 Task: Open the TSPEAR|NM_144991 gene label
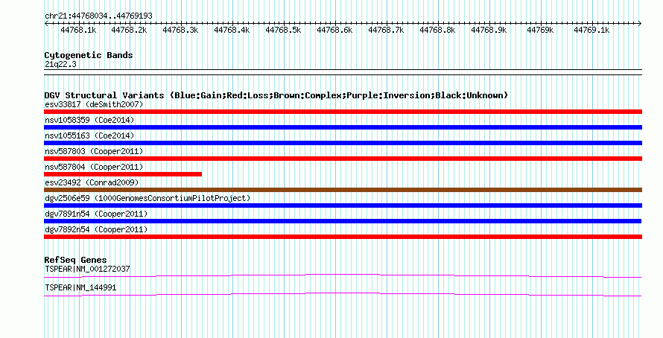(80, 287)
